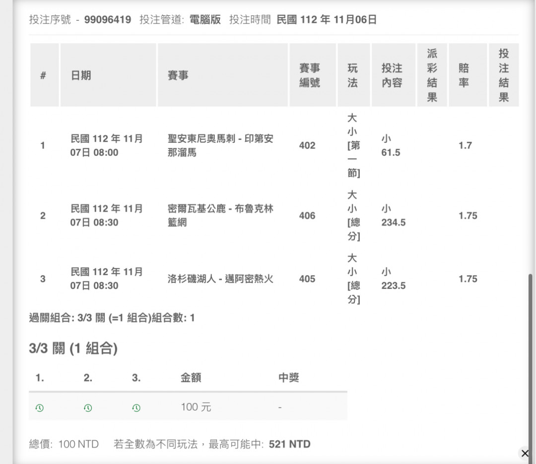Click the date cell in row 2
Image resolution: width=536 pixels, height=464 pixels.
pos(106,216)
